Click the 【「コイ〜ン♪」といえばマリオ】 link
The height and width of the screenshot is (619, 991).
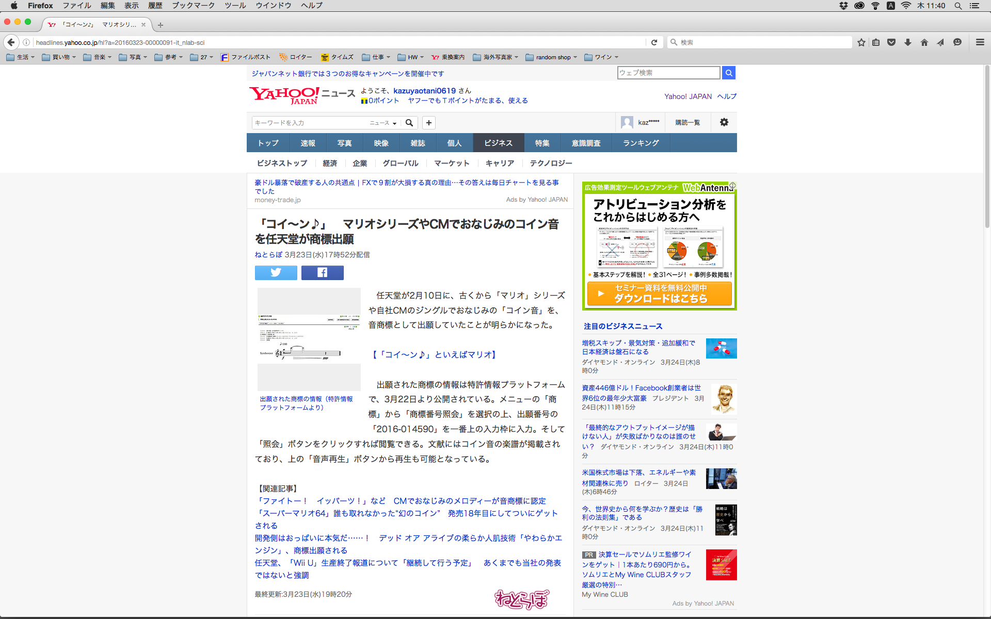434,354
